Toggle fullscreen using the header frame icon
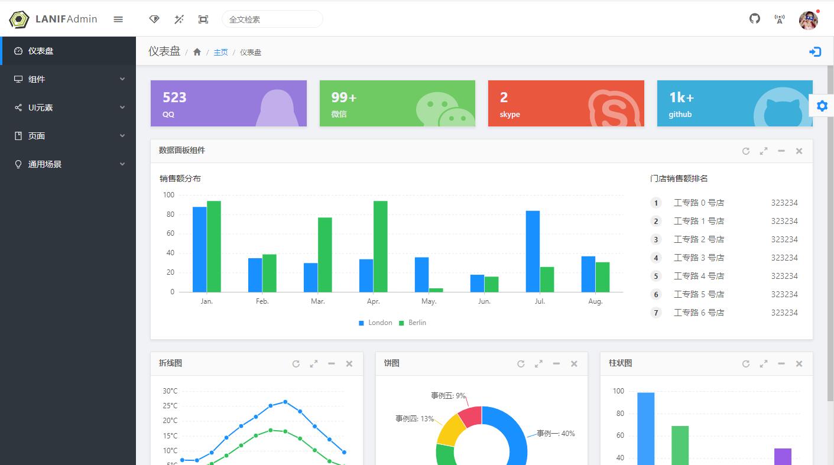The width and height of the screenshot is (834, 465). (203, 19)
